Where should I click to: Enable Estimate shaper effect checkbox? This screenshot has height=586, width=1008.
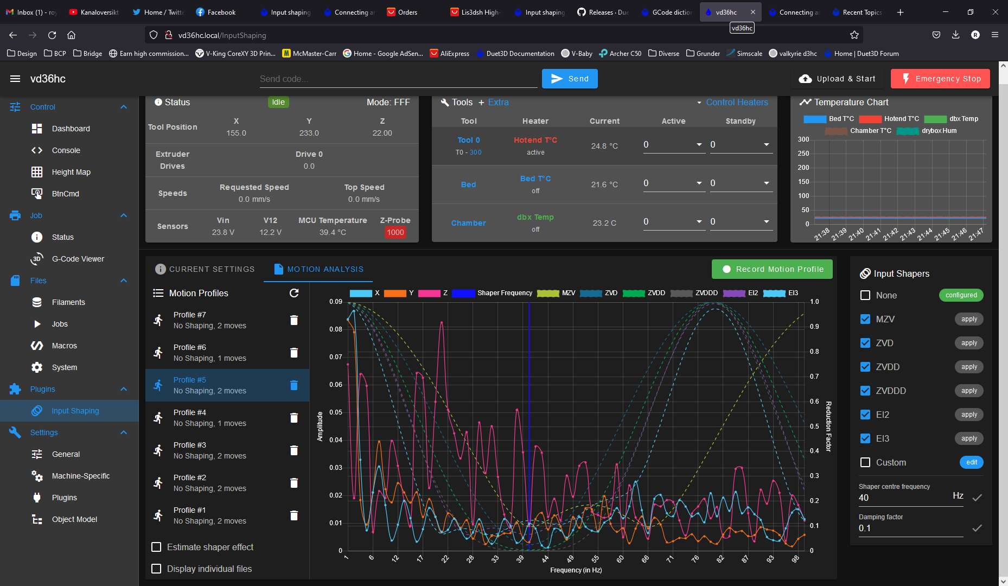click(156, 547)
